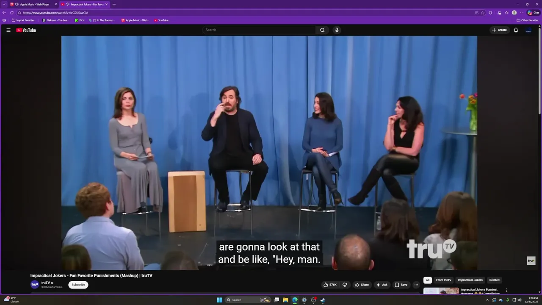
Task: Click the video player to pause
Action: [269, 152]
